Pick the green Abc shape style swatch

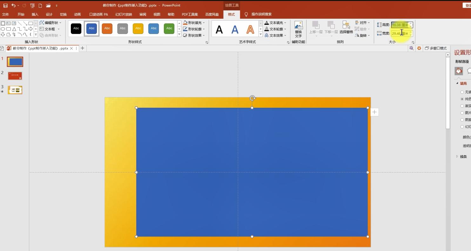(169, 29)
